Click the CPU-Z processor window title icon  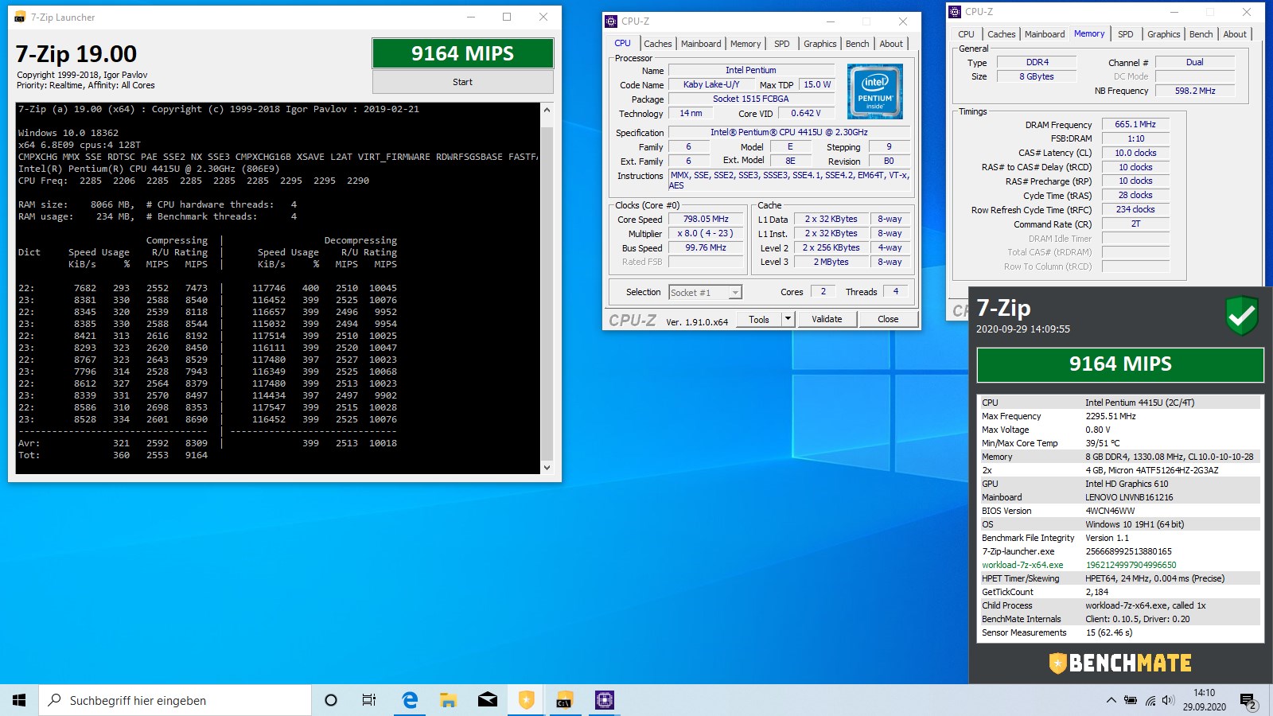(611, 21)
